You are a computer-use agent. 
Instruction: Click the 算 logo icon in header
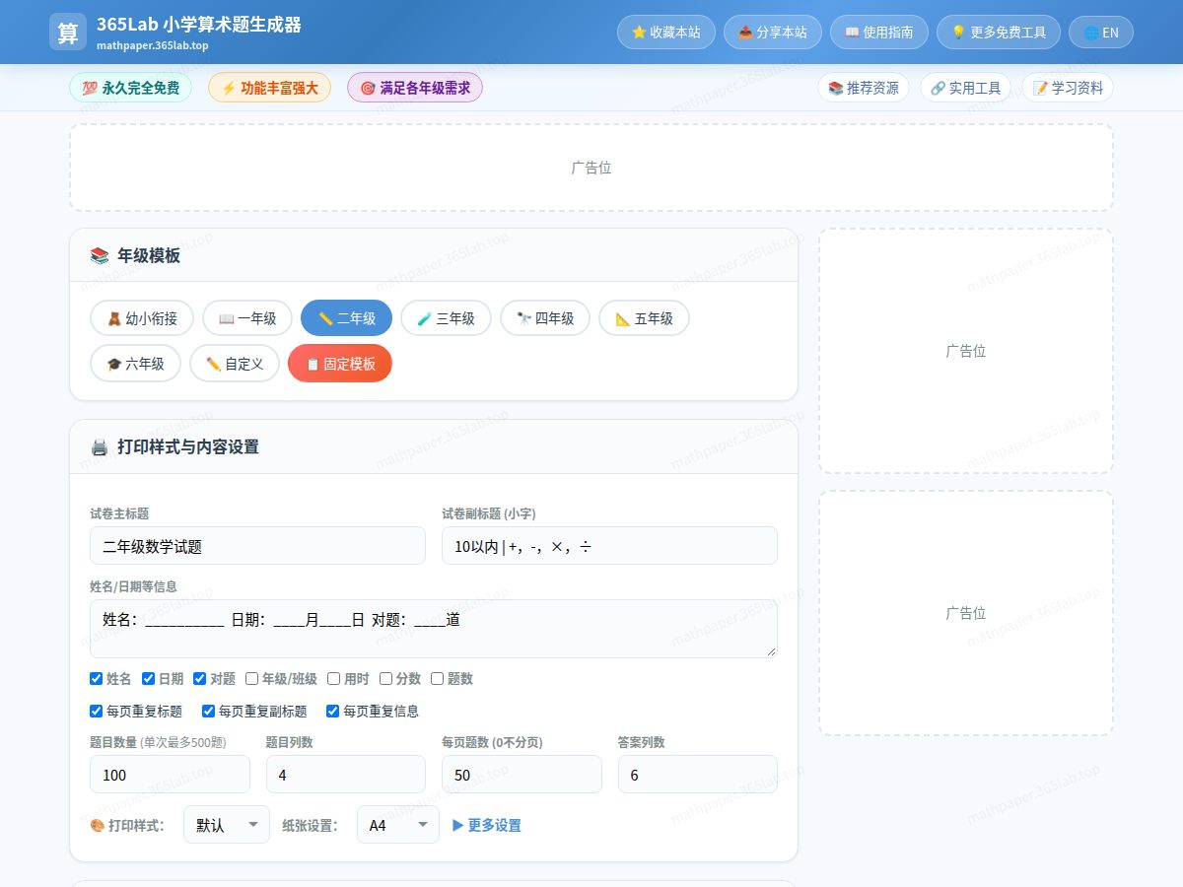click(x=68, y=32)
